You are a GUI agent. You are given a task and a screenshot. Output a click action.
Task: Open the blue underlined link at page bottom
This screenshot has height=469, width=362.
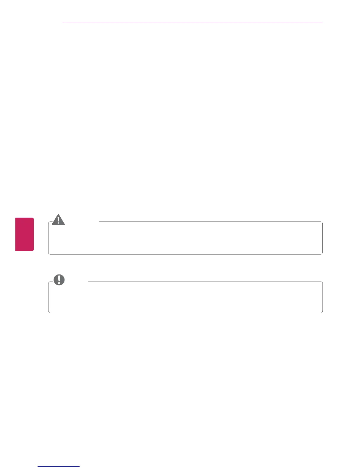point(59,467)
